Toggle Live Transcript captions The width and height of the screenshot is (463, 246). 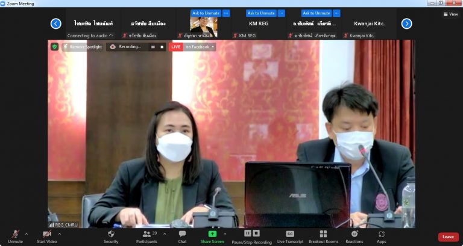click(290, 236)
